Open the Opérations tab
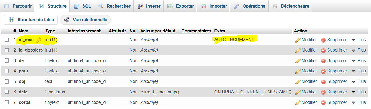Image resolution: width=371 pixels, height=109 pixels. click(249, 6)
